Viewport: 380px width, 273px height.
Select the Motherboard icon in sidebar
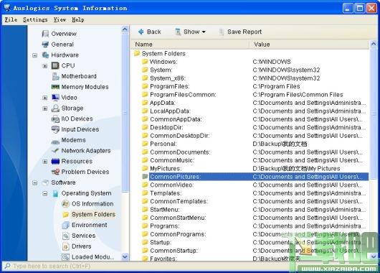coord(55,76)
